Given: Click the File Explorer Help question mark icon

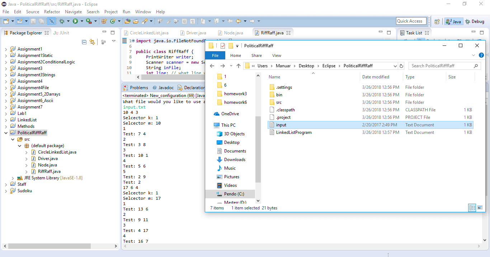Looking at the screenshot, I should [x=481, y=55].
